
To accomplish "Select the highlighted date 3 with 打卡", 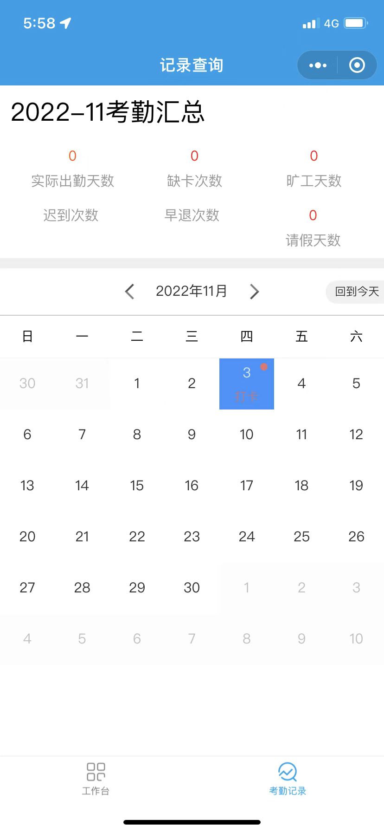I will point(246,384).
